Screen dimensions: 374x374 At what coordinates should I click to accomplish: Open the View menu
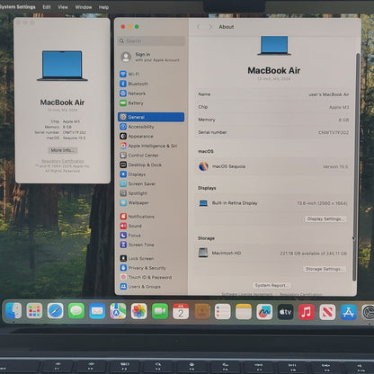[63, 7]
